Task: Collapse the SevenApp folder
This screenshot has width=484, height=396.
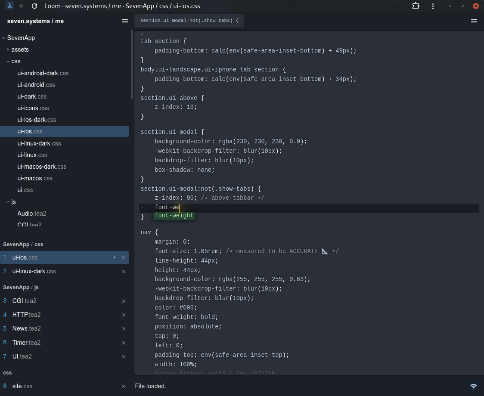Action: point(4,38)
